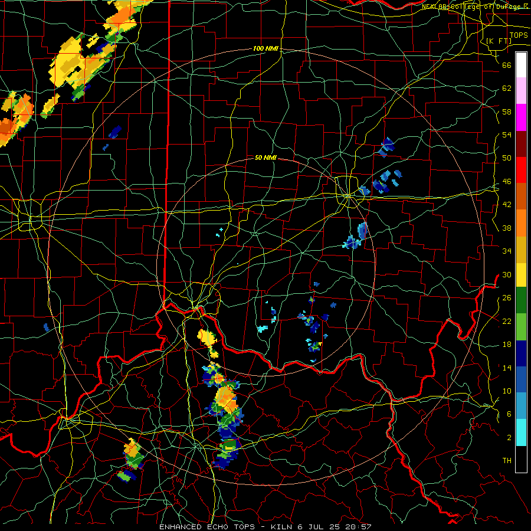Click the "22" value on the scale
Image resolution: width=531 pixels, height=531 pixels.
(507, 321)
